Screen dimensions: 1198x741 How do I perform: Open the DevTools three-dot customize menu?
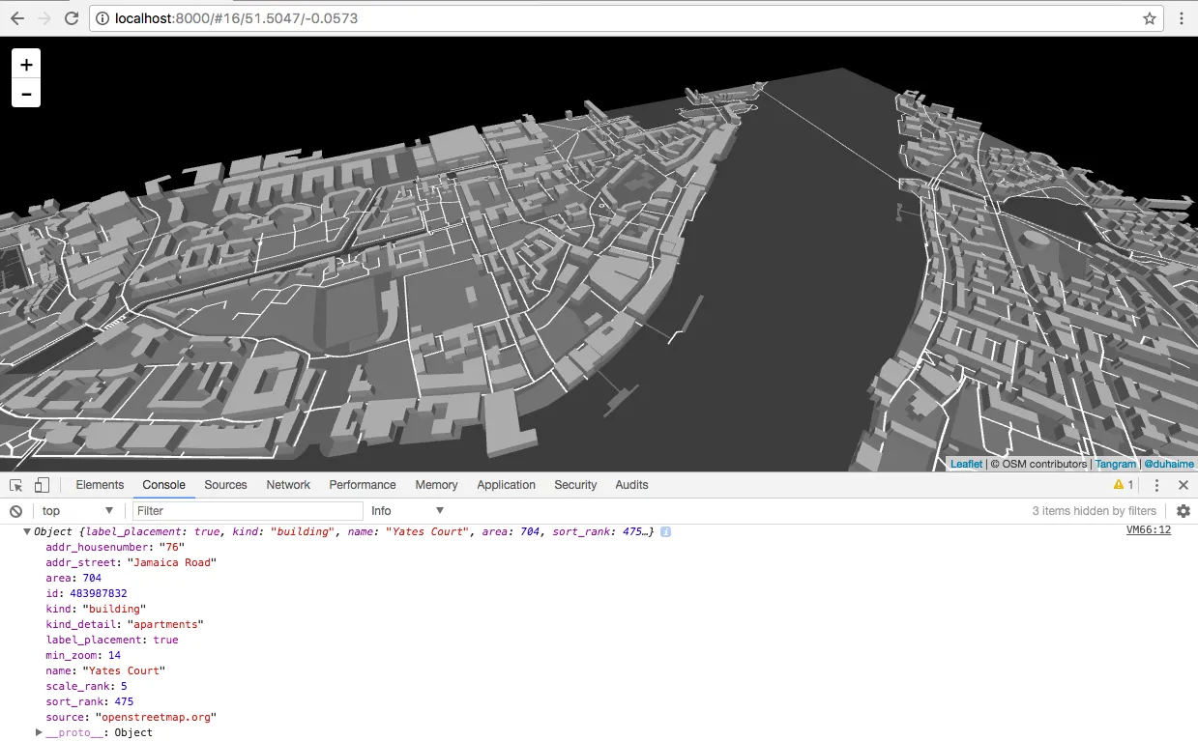point(1156,485)
